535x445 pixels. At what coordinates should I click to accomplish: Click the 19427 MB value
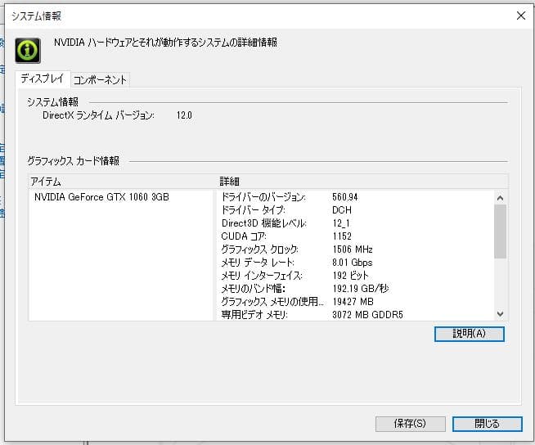353,302
